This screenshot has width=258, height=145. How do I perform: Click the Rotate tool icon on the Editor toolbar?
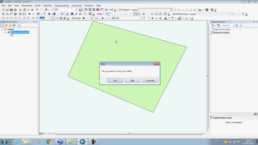[152, 14]
